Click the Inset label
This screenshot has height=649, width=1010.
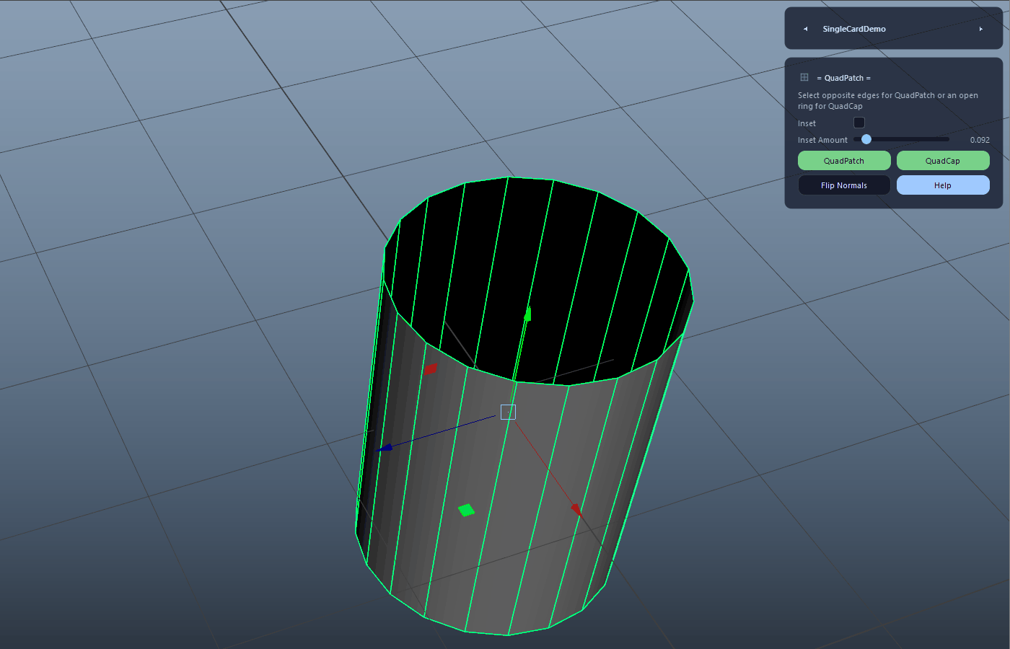coord(807,123)
